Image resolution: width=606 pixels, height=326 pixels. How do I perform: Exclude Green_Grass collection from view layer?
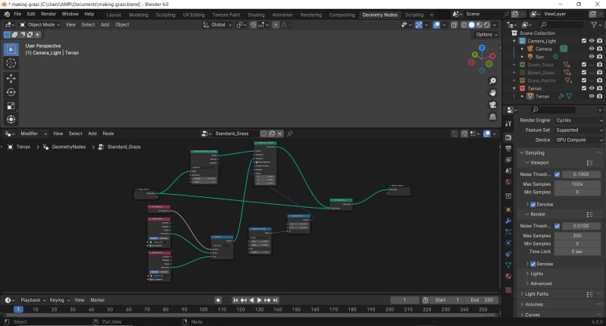[x=584, y=64]
